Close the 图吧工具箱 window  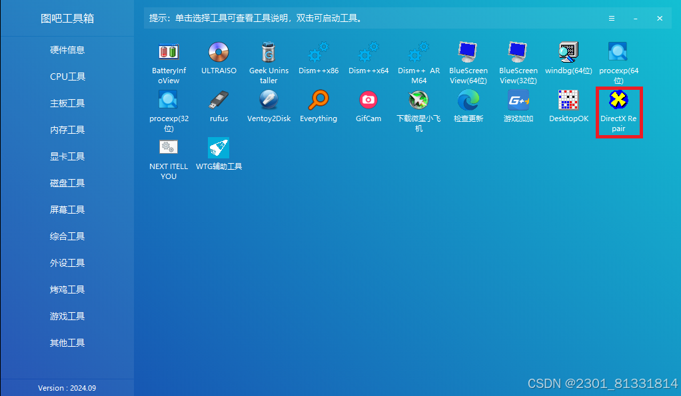660,18
